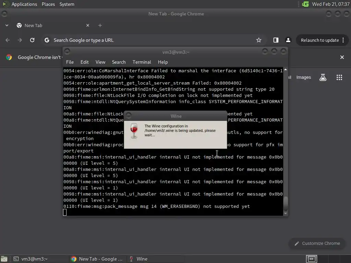The width and height of the screenshot is (351, 263).
Task: Open the System menu
Action: [x=67, y=4]
